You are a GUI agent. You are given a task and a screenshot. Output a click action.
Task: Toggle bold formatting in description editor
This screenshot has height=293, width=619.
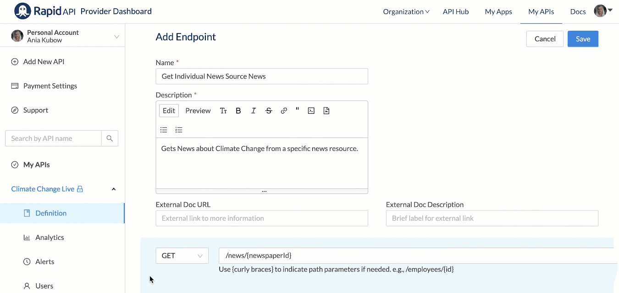coord(238,111)
